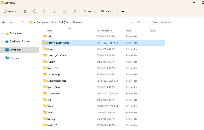The height and width of the screenshot is (130, 204).
Task: Click Local Disk (C:) breadcrumb
Action: click(60, 22)
